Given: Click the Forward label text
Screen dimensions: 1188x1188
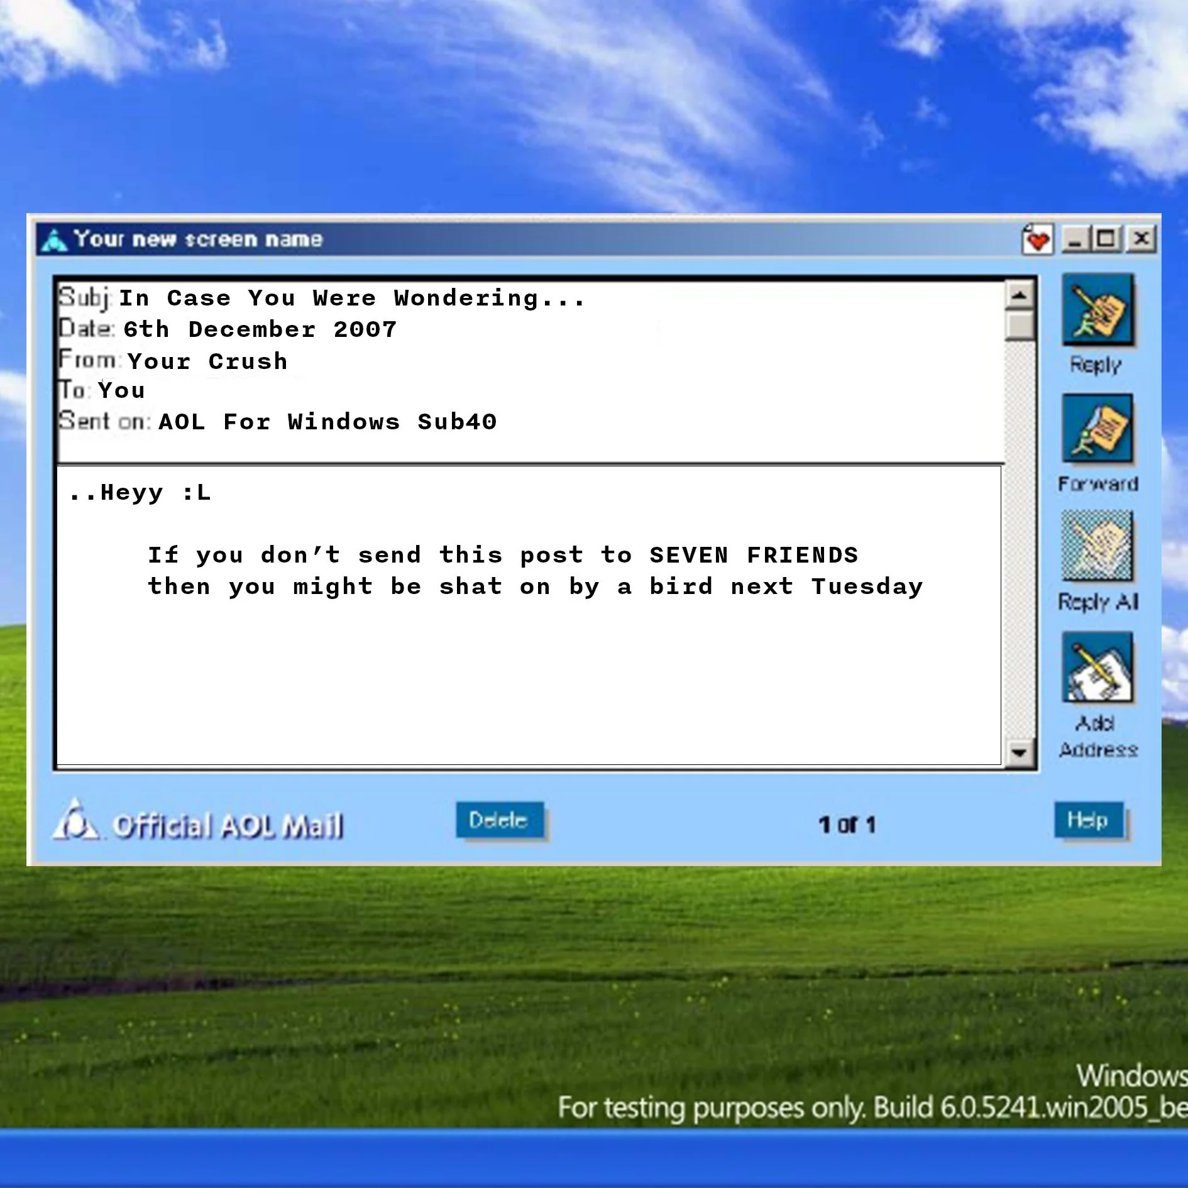Looking at the screenshot, I should (x=1098, y=483).
